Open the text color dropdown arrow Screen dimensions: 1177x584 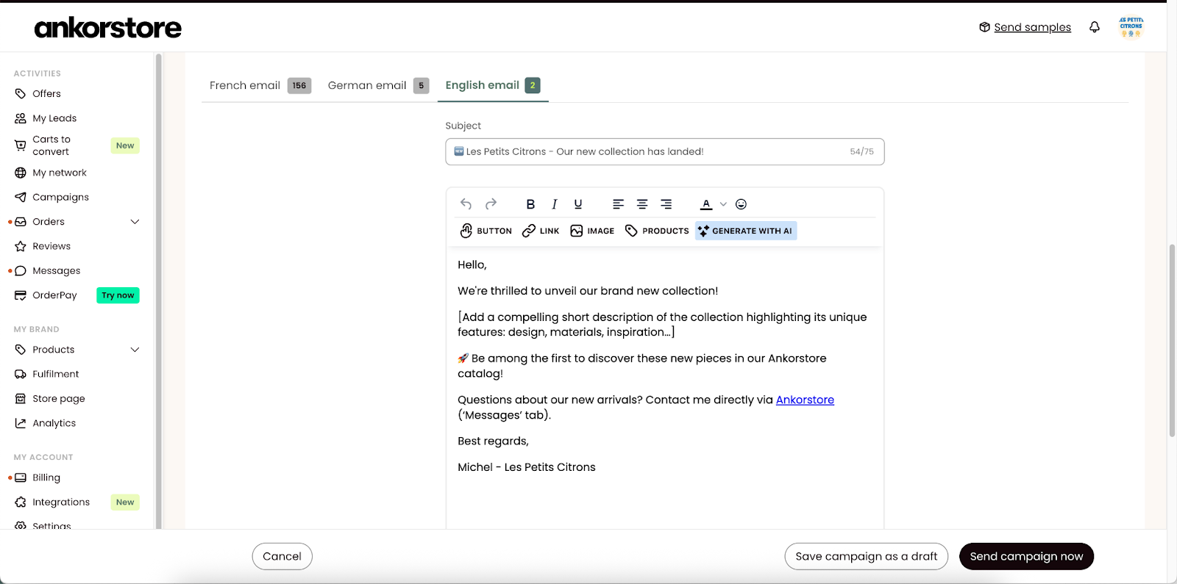(723, 204)
